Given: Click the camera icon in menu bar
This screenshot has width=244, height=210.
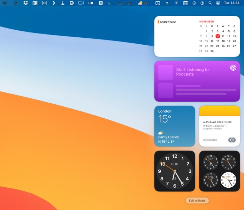Looking at the screenshot, I should pos(81,3).
